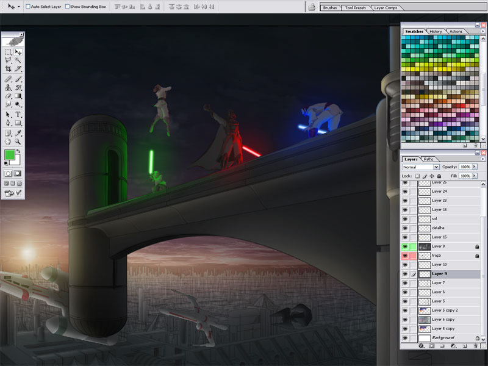The image size is (488, 366).
Task: Open the blend mode Normal dropdown
Action: click(420, 167)
